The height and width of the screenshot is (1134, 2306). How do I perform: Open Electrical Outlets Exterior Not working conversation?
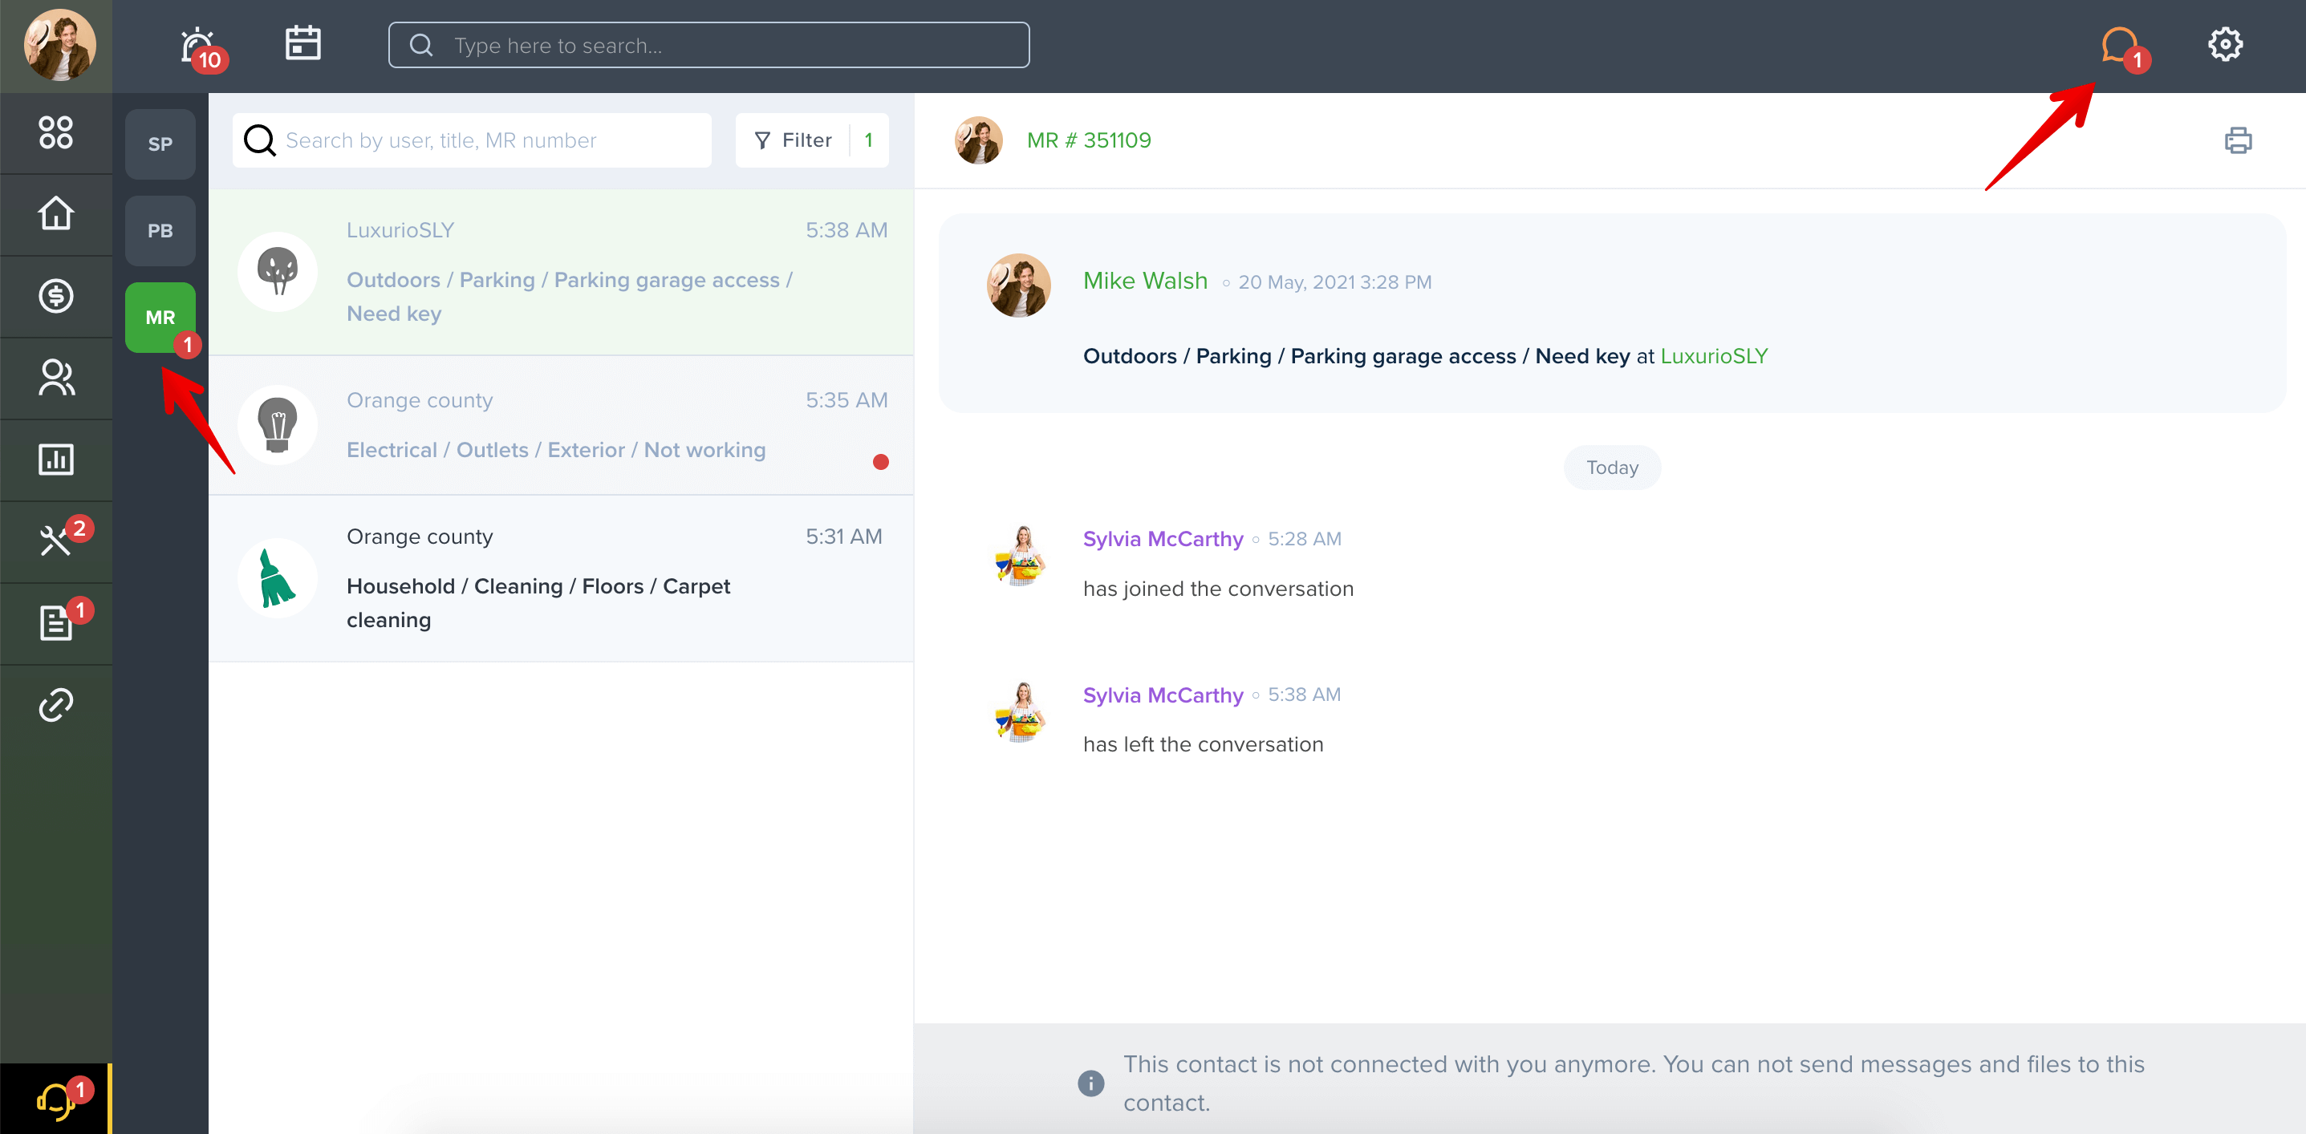tap(562, 426)
